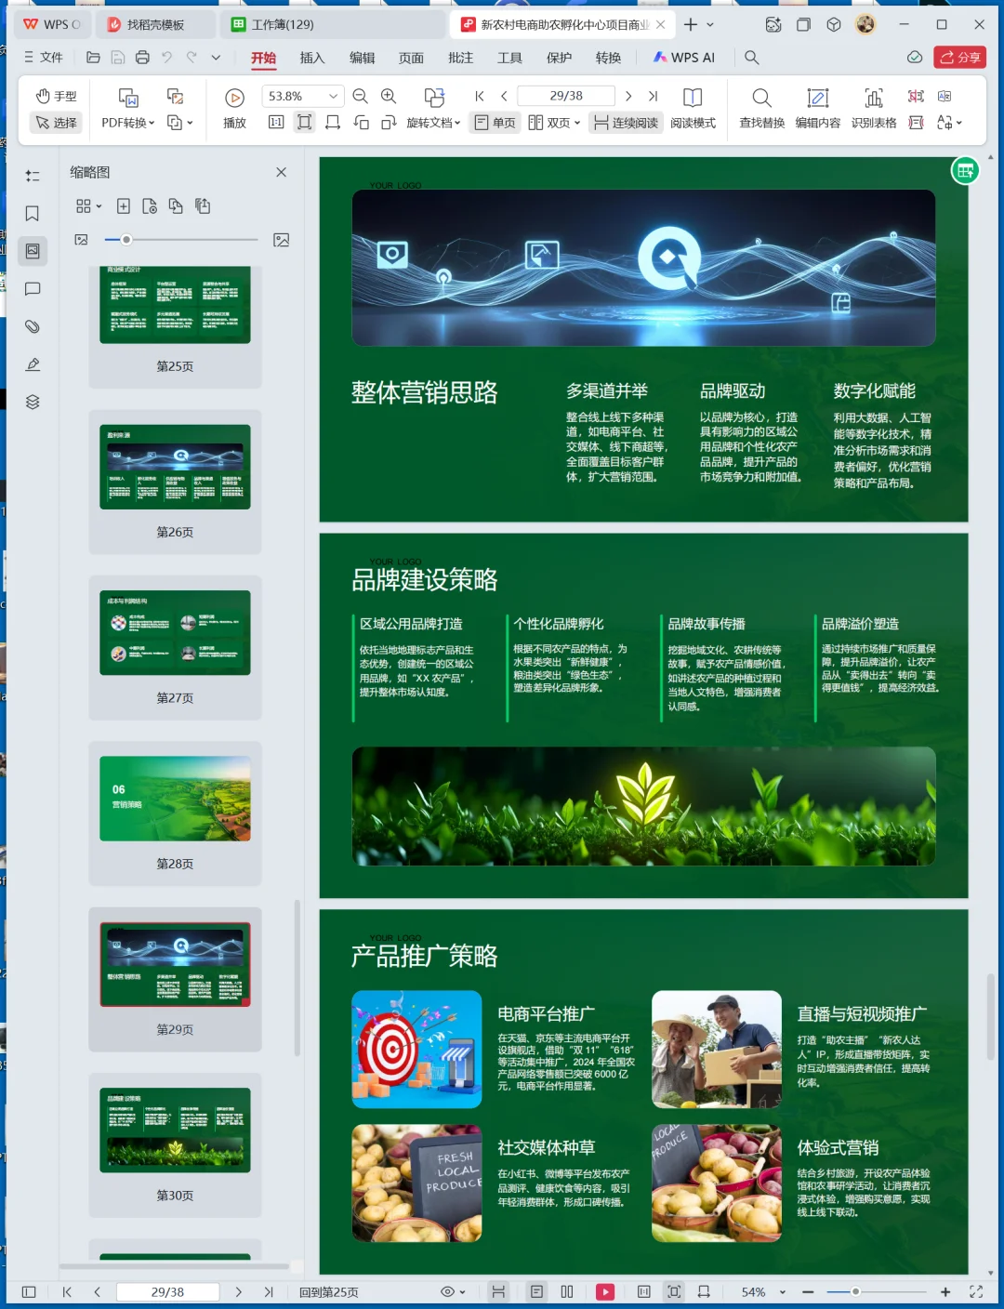Switch to the 找稻壳模板 tab

154,24
